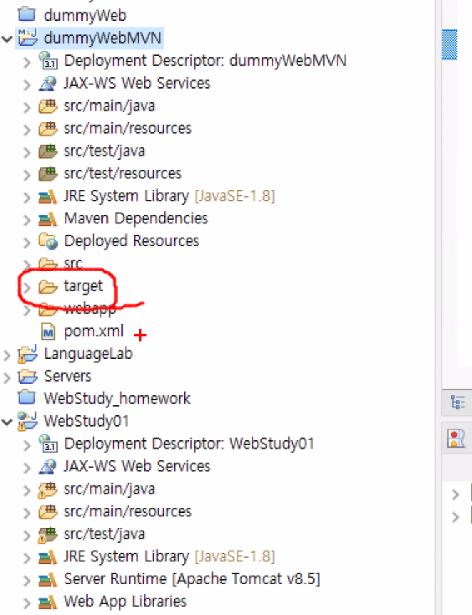Expand the Deployed Resources node
The height and width of the screenshot is (615, 472).
[x=27, y=242]
